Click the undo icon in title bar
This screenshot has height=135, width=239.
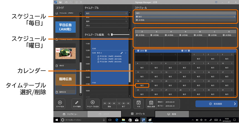point(67,2)
